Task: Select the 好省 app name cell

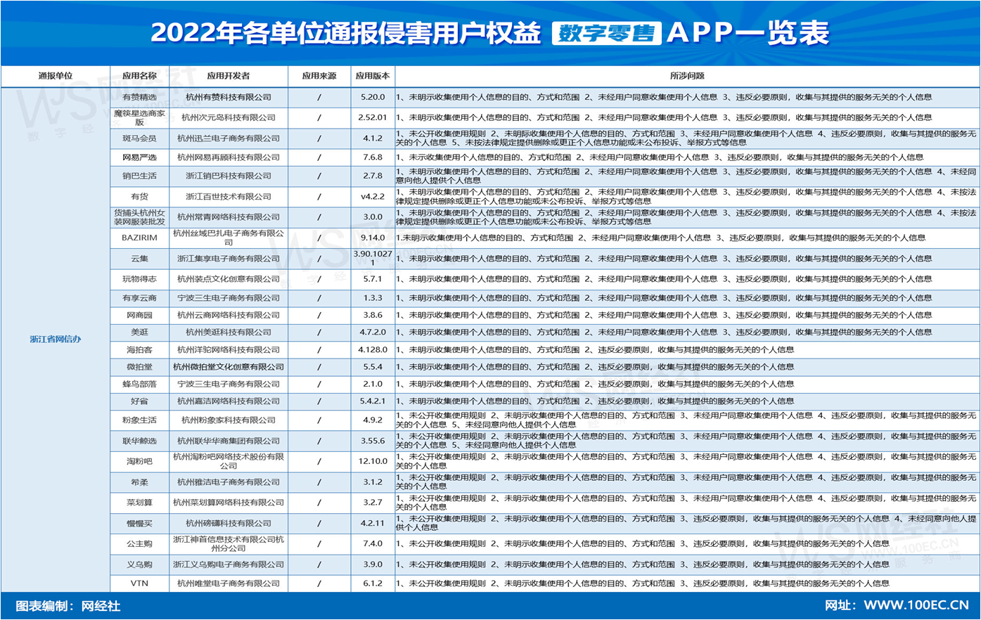Action: (139, 401)
